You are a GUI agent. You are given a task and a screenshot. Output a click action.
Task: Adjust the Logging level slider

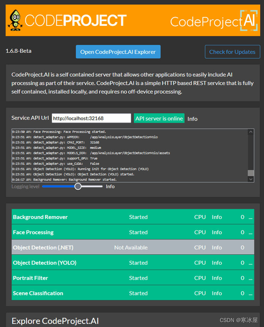point(78,186)
